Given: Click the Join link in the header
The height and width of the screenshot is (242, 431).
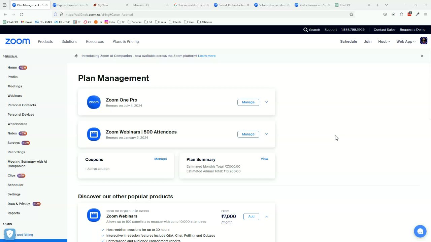Looking at the screenshot, I should [368, 41].
